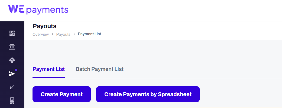Click the Payouts page heading
This screenshot has height=108, width=282.
(x=44, y=26)
